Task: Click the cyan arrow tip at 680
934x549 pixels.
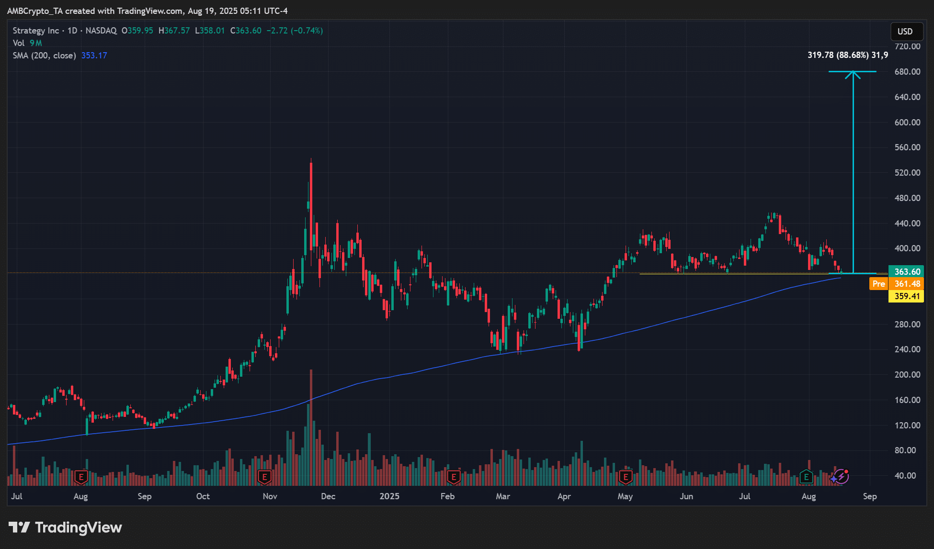Action: pos(853,72)
